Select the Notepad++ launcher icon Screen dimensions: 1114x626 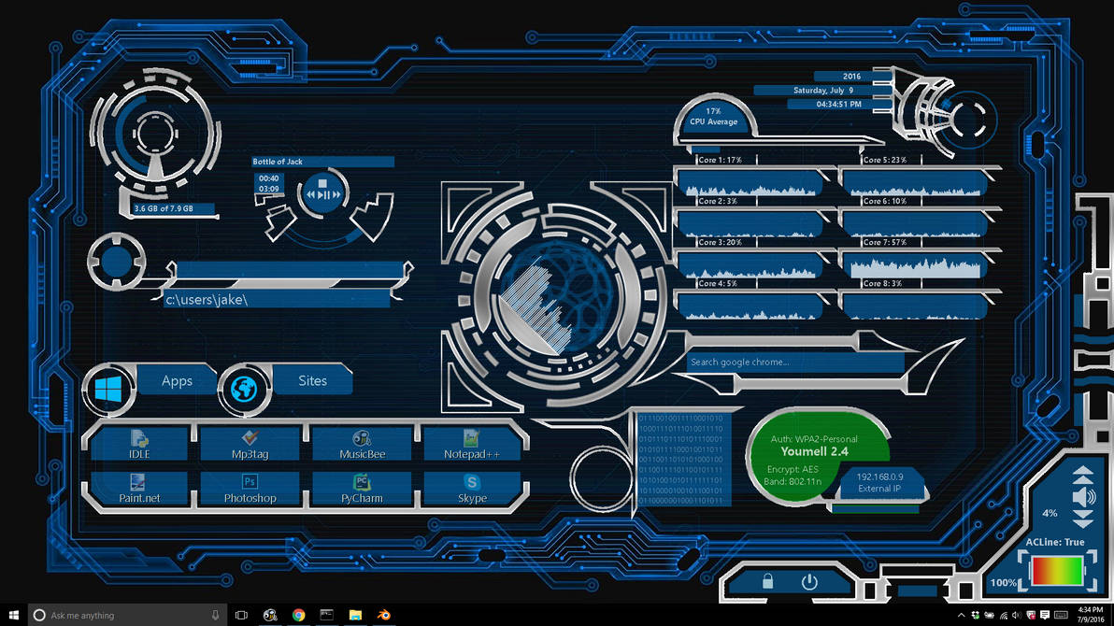(473, 443)
